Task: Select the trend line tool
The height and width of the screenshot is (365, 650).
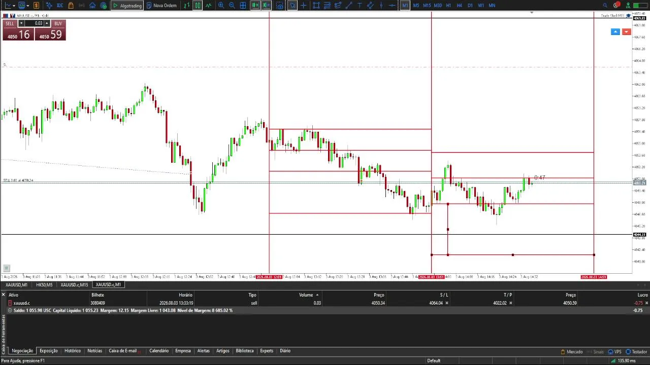Action: [x=349, y=5]
